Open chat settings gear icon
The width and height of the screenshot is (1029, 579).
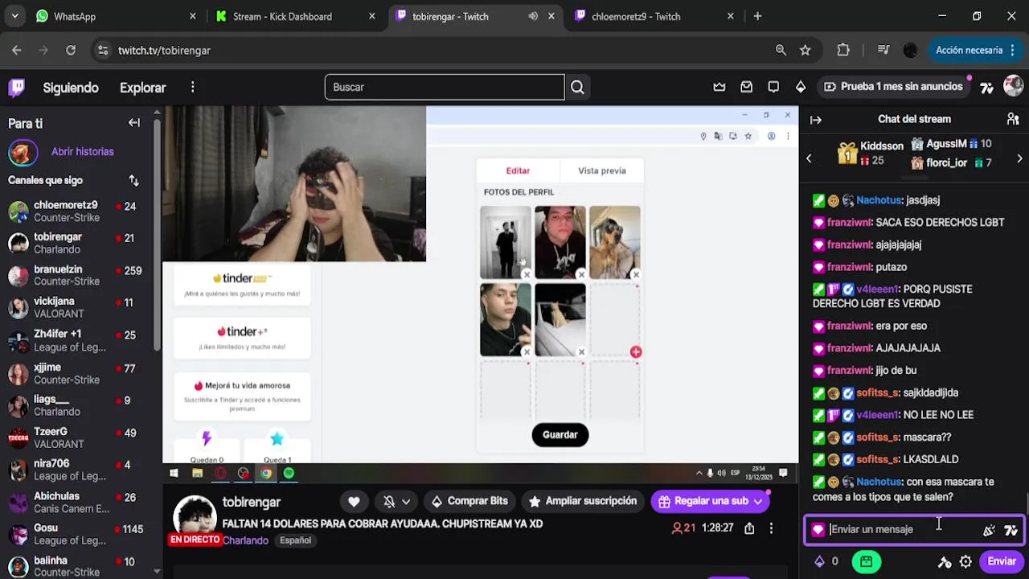click(x=965, y=561)
